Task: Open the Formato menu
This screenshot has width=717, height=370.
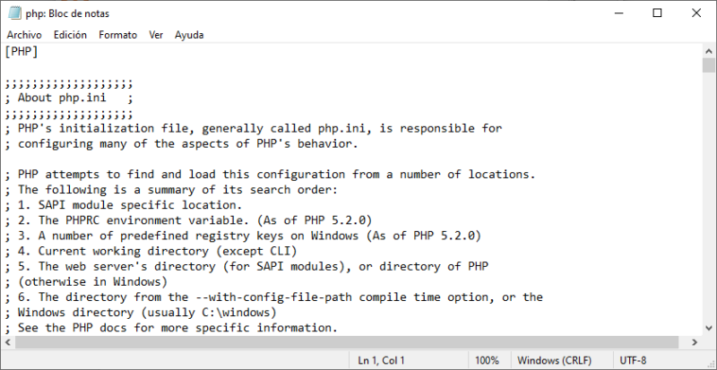Action: point(117,35)
